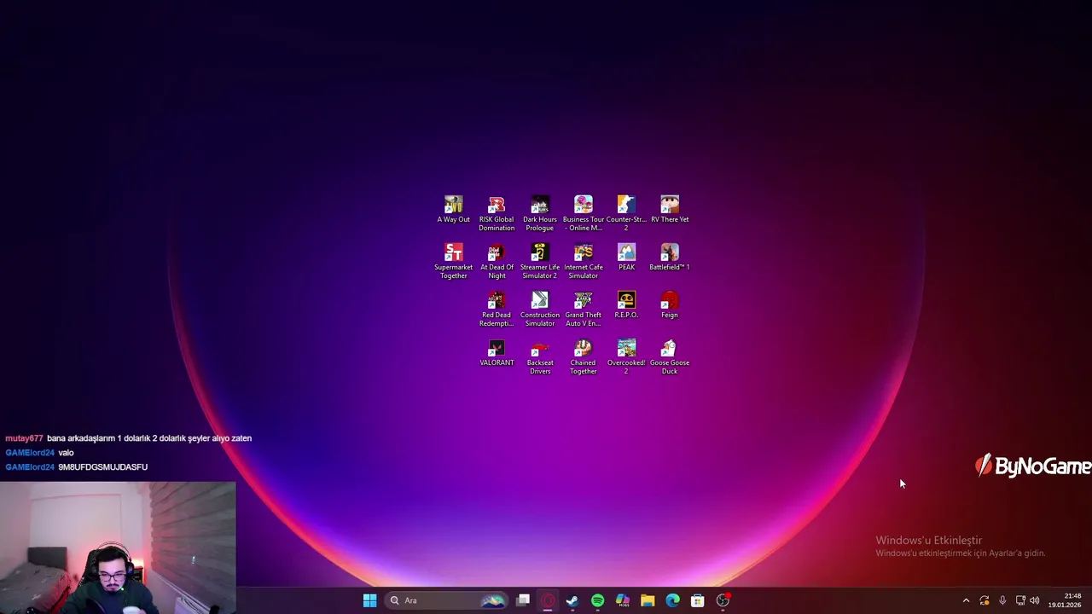
Task: Click the sync update tray icon
Action: pos(985,600)
